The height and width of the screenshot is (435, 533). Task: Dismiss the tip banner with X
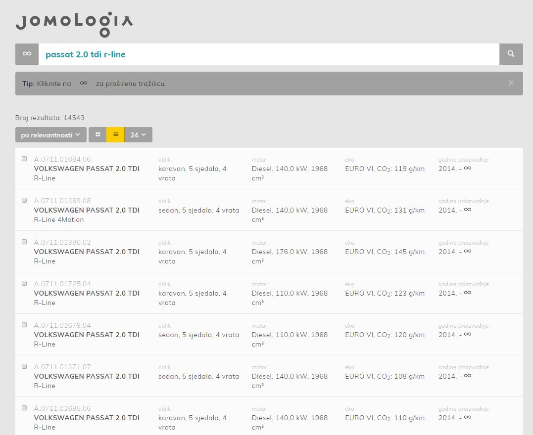click(511, 83)
